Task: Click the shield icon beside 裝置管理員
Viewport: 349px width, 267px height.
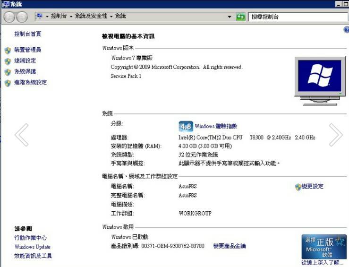Action: tap(8, 50)
